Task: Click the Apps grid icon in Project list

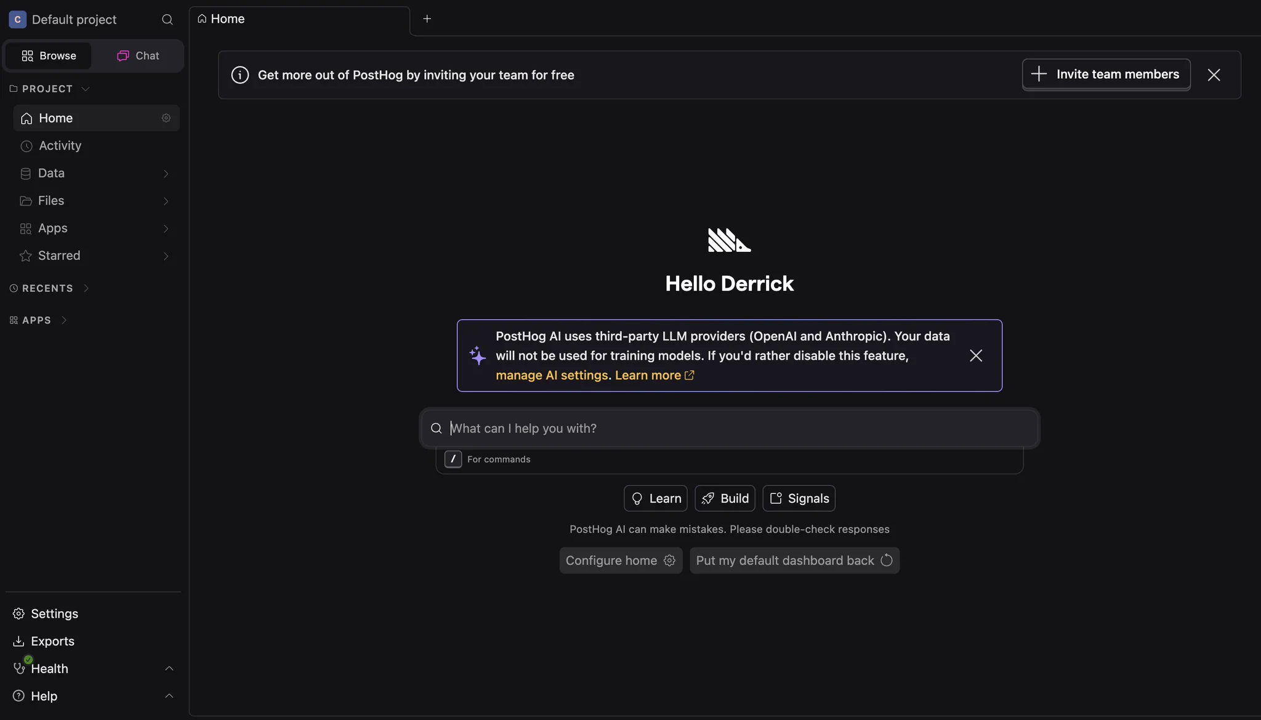Action: pyautogui.click(x=26, y=229)
